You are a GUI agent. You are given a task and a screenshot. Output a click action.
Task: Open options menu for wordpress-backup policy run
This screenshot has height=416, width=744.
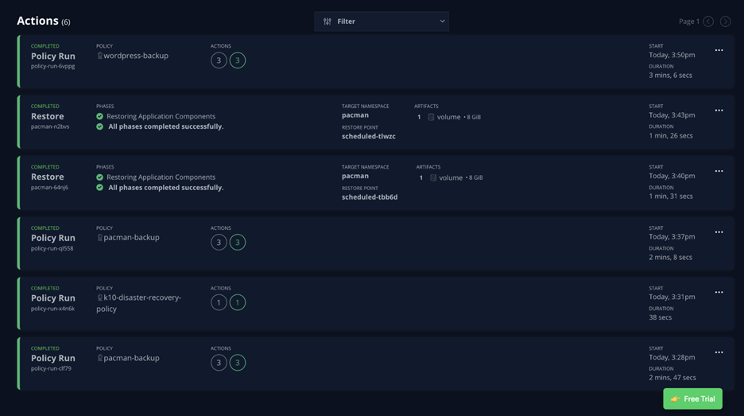tap(719, 51)
